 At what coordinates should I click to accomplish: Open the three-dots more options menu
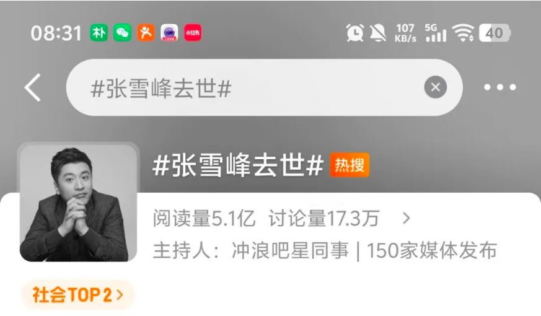pyautogui.click(x=500, y=87)
